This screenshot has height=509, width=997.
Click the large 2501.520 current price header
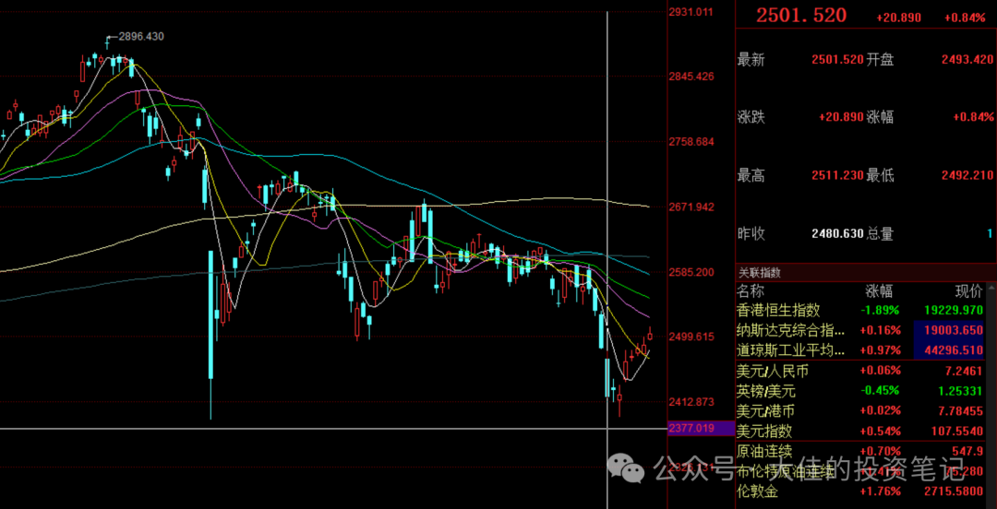coord(800,16)
